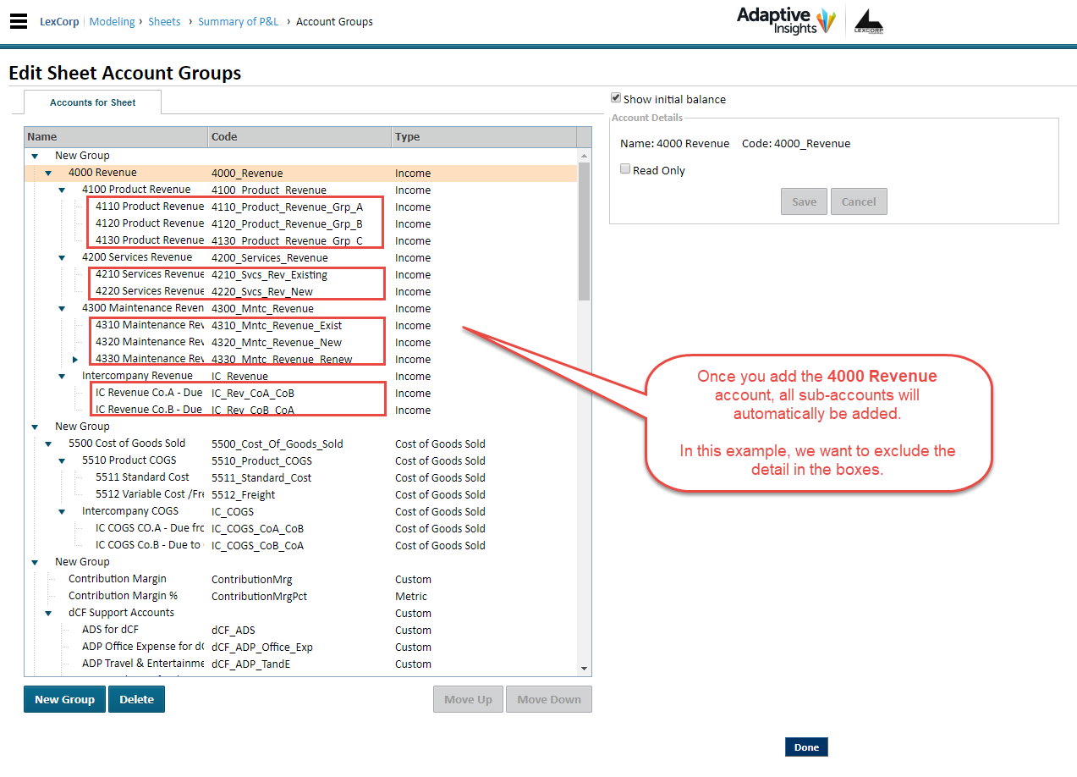Select 4130_Product_Revenue_Grp_C row

(x=300, y=240)
